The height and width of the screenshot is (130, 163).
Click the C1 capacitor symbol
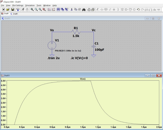(93, 47)
